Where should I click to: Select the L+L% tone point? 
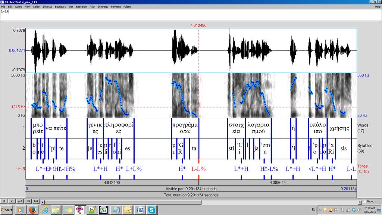tap(134, 169)
